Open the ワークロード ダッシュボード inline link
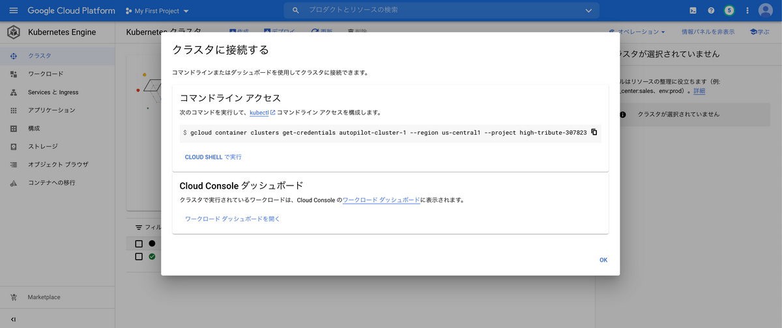782x328 pixels. (381, 200)
